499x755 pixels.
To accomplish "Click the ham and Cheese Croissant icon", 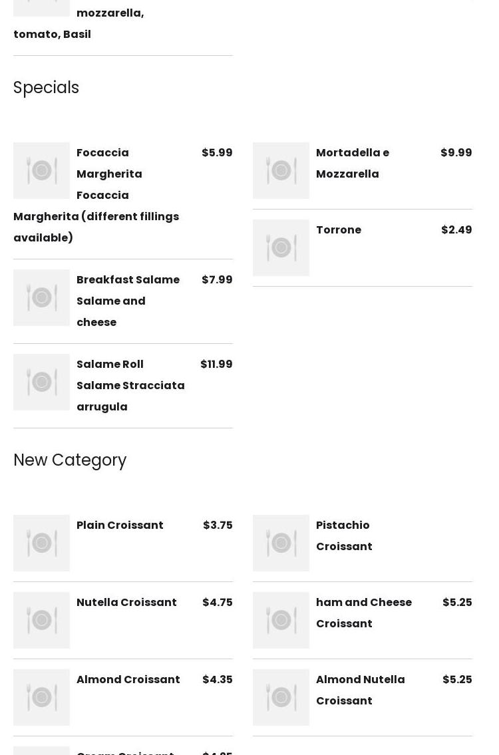I will 281,620.
